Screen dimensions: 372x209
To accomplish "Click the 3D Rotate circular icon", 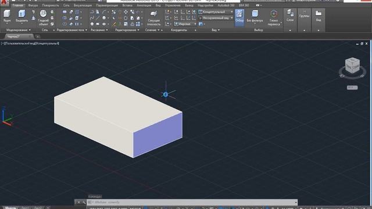I will click(x=126, y=18).
